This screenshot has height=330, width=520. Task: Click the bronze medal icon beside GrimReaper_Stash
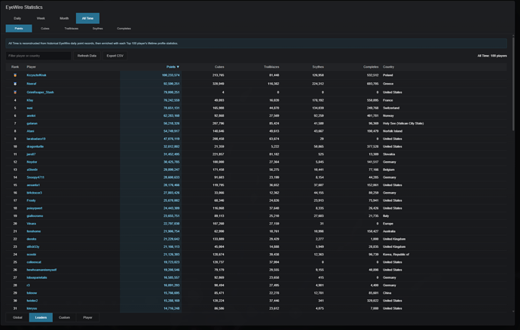point(15,92)
